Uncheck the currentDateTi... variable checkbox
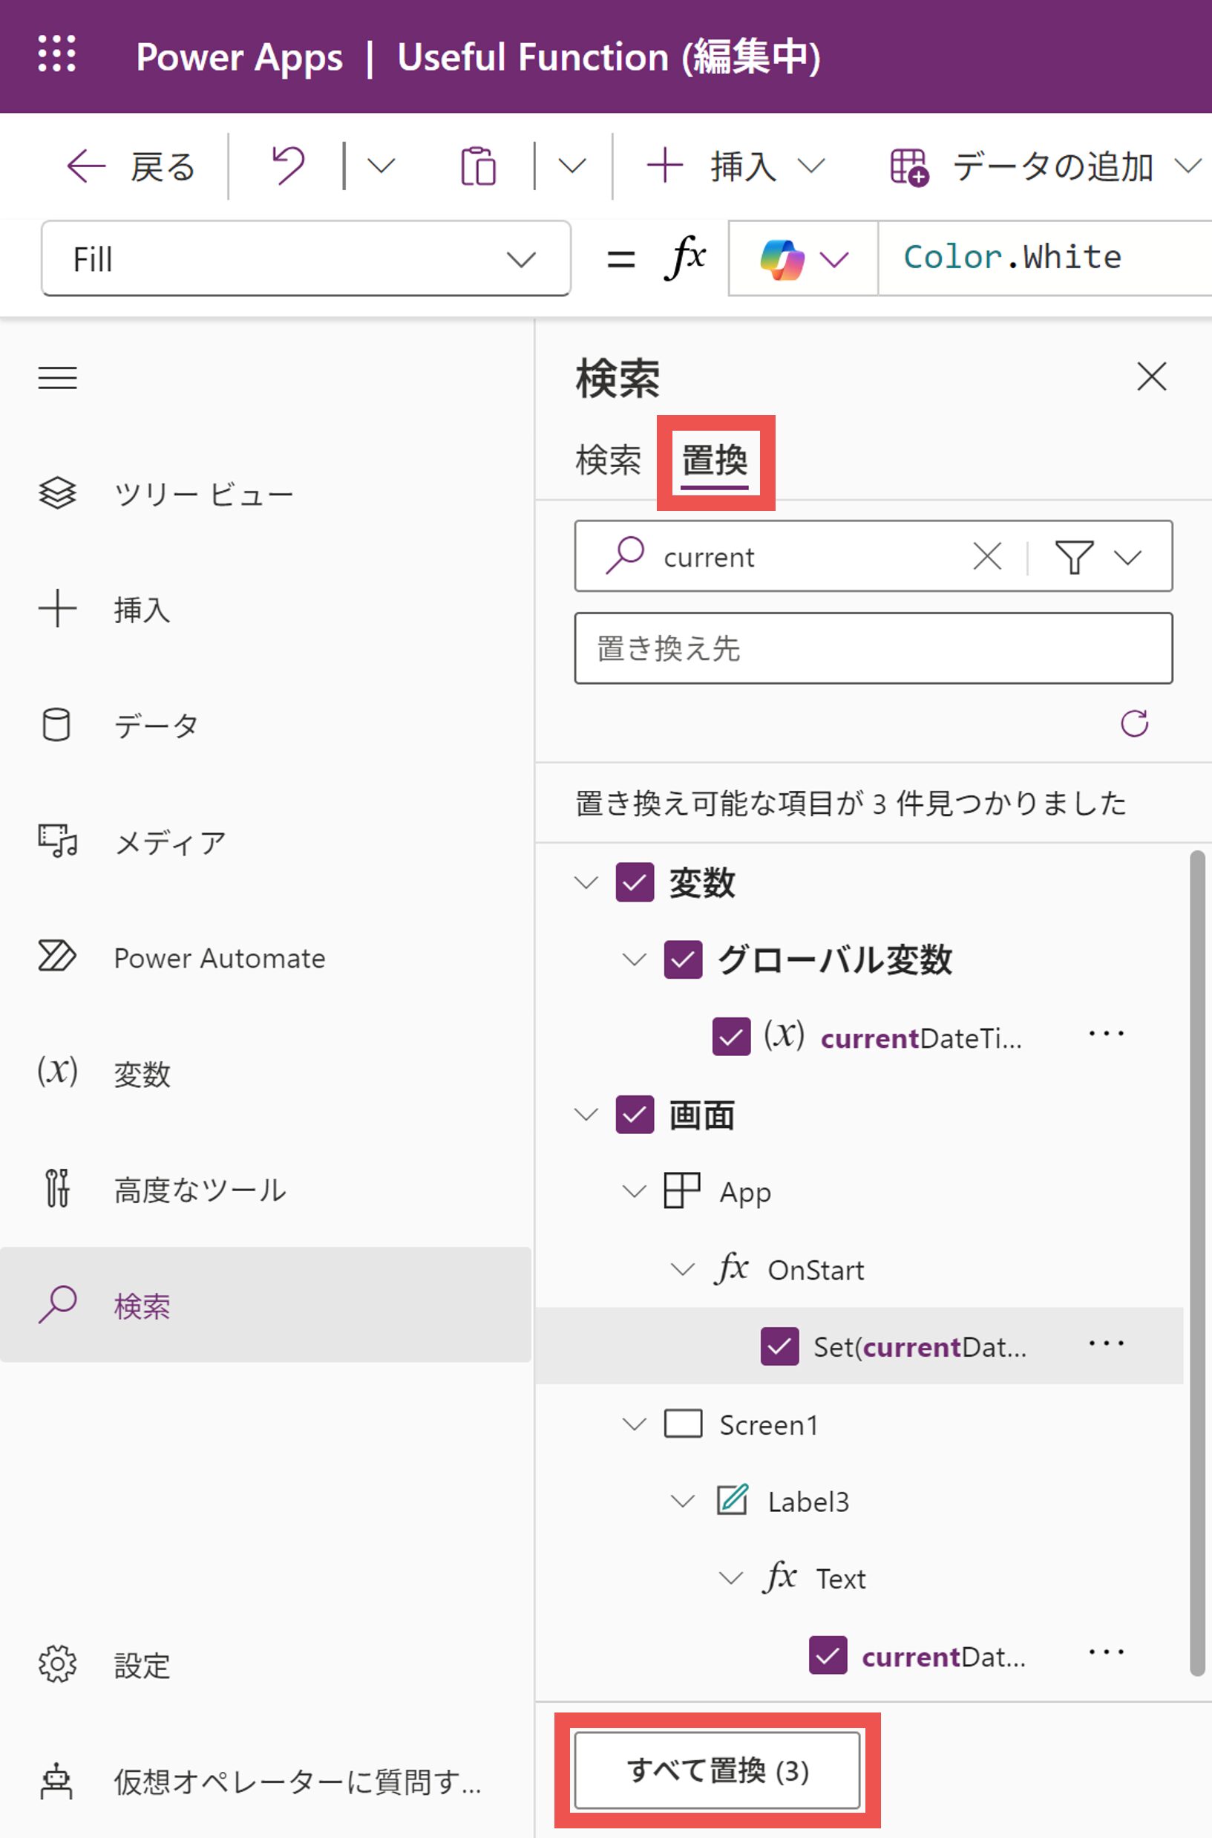The width and height of the screenshot is (1212, 1838). (731, 1037)
